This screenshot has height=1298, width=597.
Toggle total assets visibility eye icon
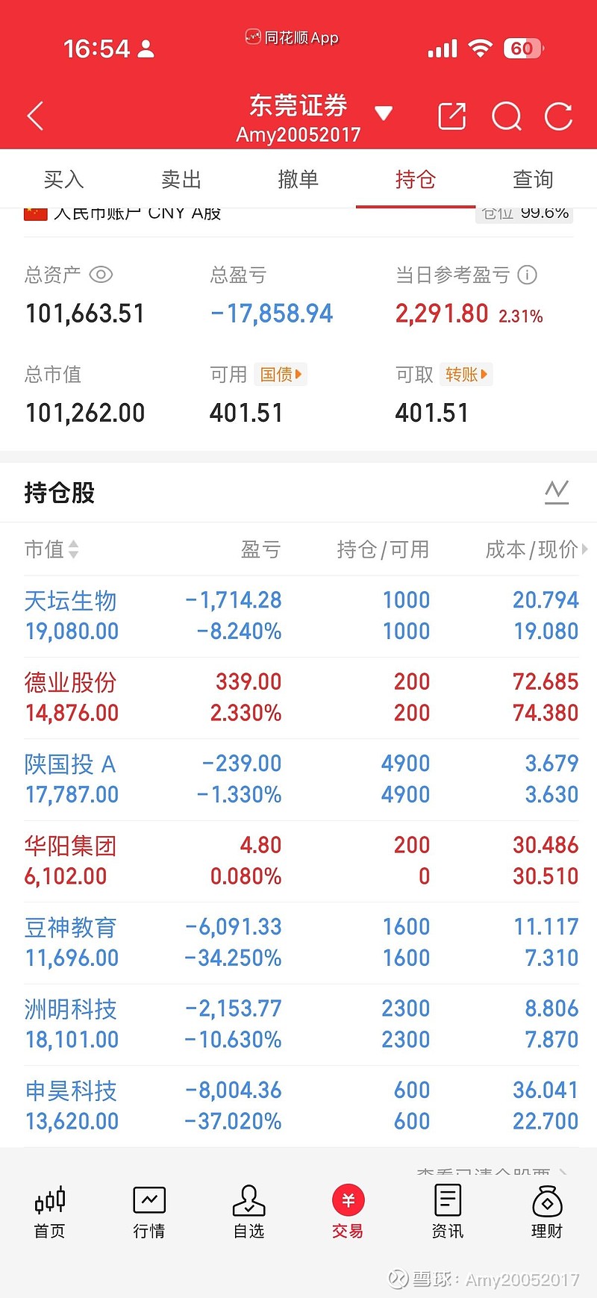(101, 275)
